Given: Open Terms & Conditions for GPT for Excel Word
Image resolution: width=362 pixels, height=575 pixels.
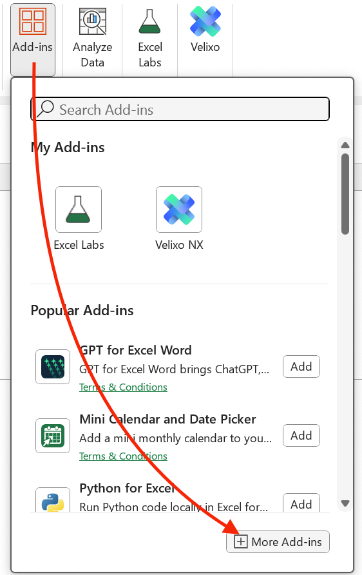Looking at the screenshot, I should click(x=123, y=387).
